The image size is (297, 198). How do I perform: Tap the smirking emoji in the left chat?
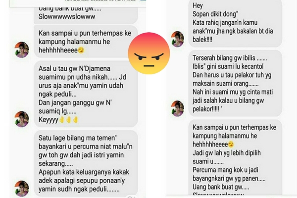[x=81, y=50]
